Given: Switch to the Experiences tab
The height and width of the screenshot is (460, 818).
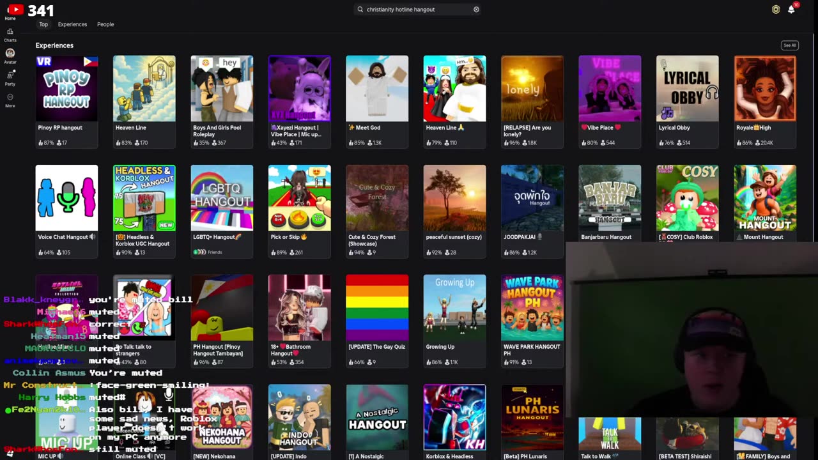Looking at the screenshot, I should (x=72, y=24).
